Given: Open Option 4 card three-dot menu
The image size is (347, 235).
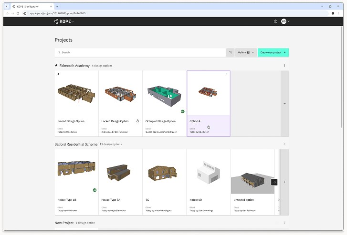Looking at the screenshot, I should [x=227, y=74].
